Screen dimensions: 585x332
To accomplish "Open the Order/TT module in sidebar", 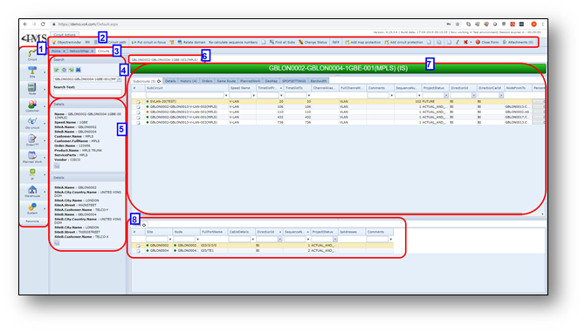I will pyautogui.click(x=32, y=140).
